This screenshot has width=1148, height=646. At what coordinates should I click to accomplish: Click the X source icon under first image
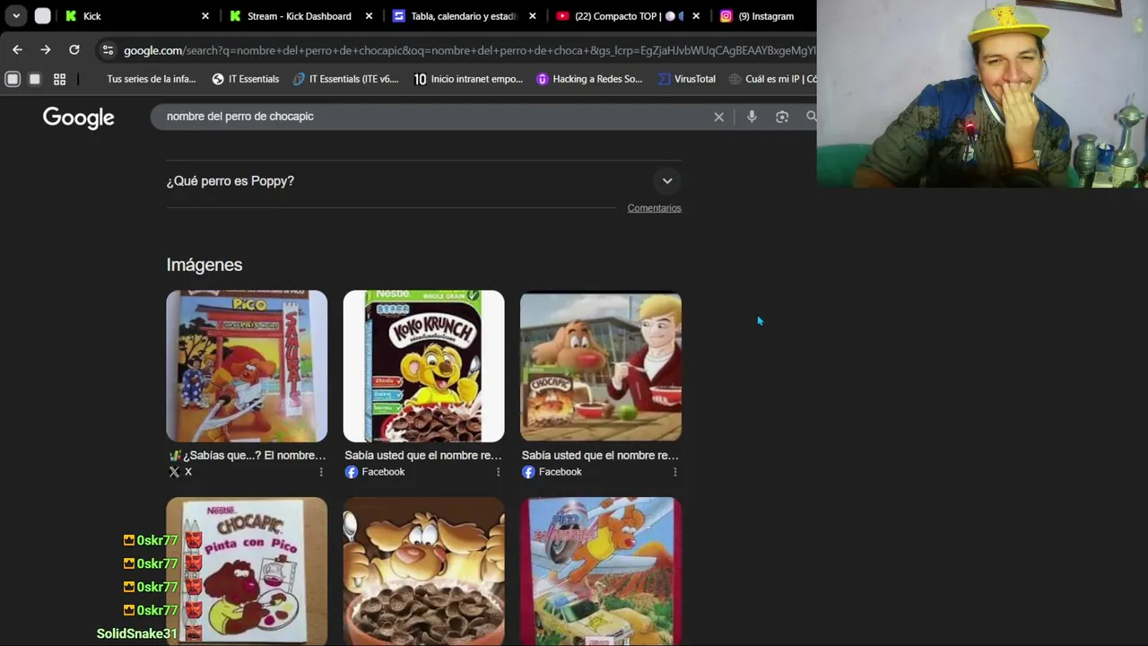[x=174, y=472]
